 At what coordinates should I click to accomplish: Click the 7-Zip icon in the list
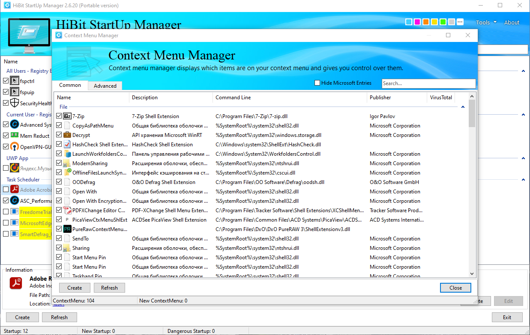click(67, 116)
